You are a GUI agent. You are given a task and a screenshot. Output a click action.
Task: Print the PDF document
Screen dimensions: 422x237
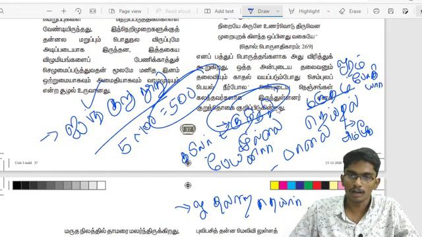click(377, 11)
